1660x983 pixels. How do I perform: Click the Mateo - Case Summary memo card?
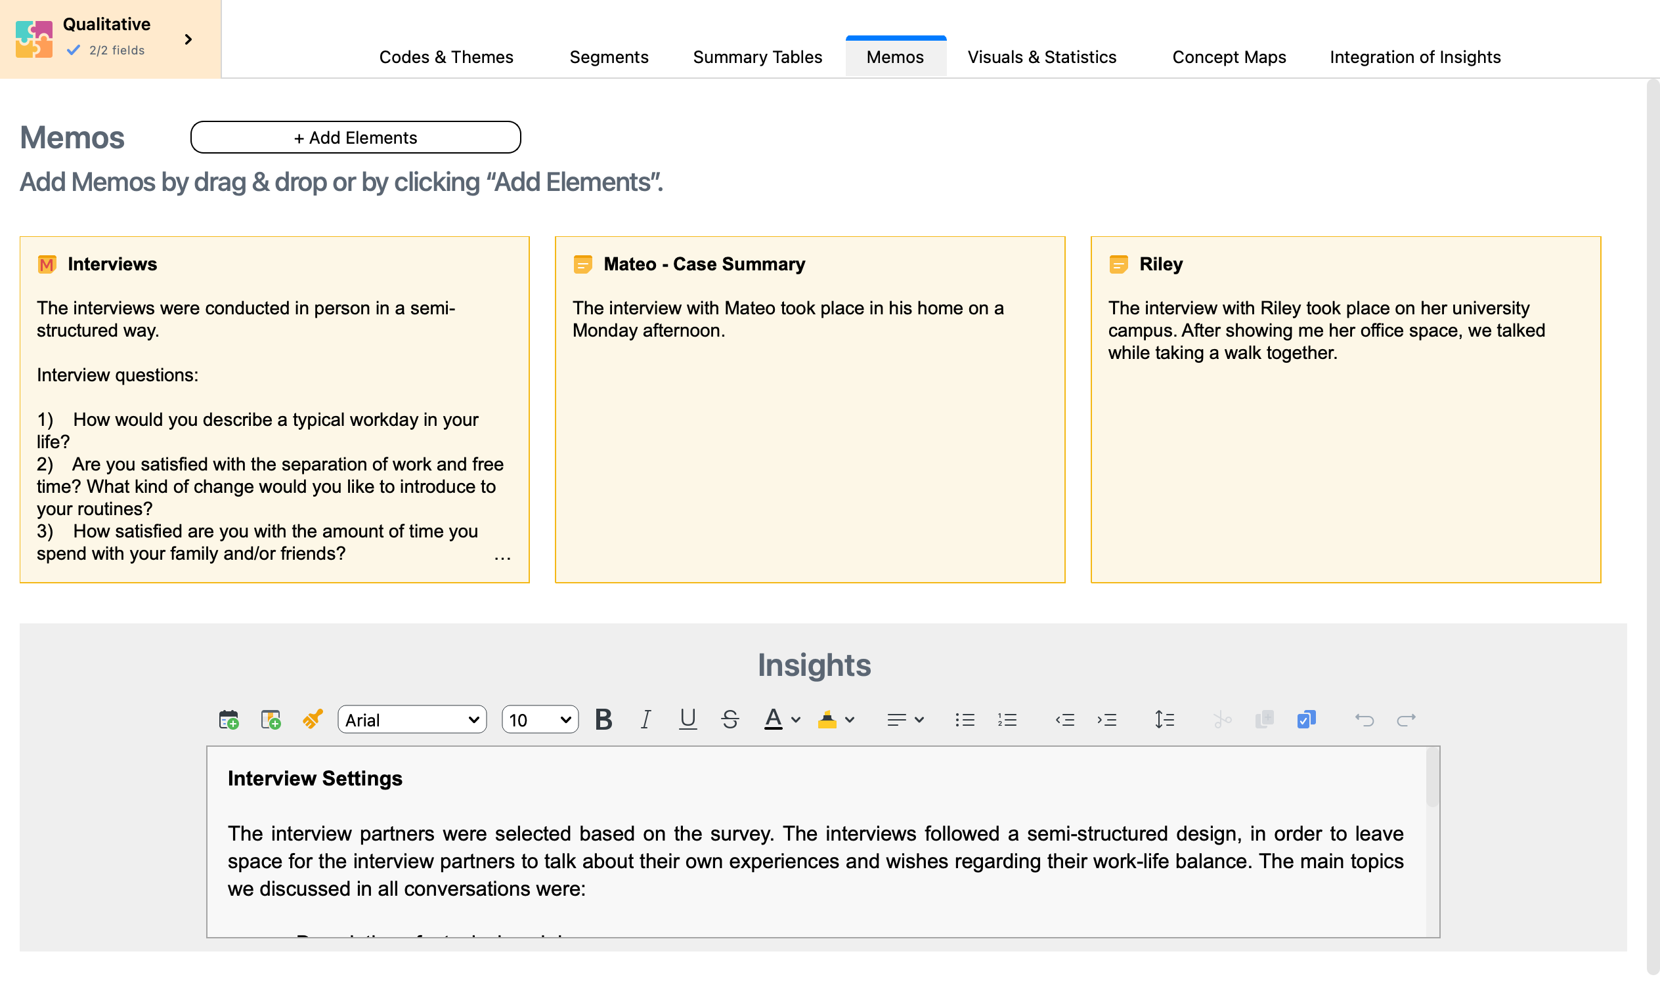pos(809,409)
